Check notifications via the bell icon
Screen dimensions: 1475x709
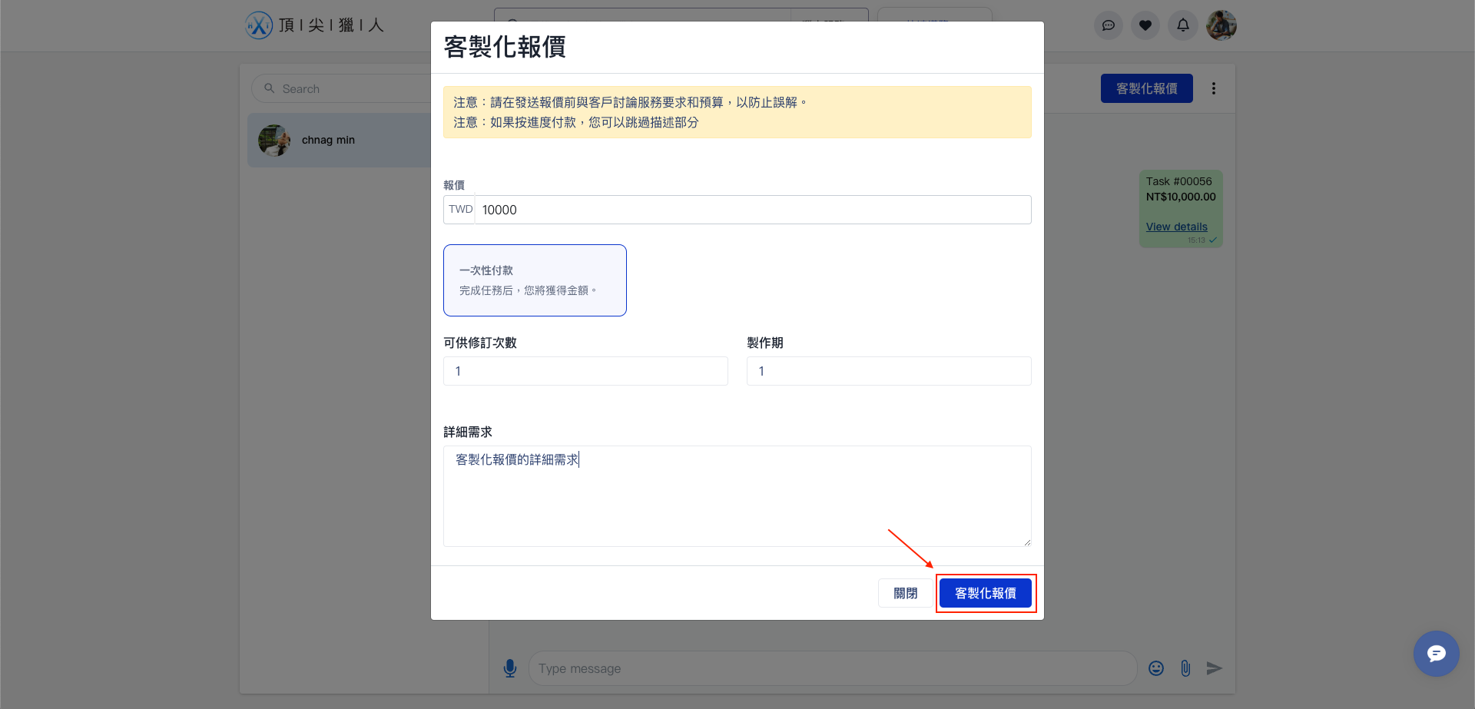click(x=1182, y=25)
